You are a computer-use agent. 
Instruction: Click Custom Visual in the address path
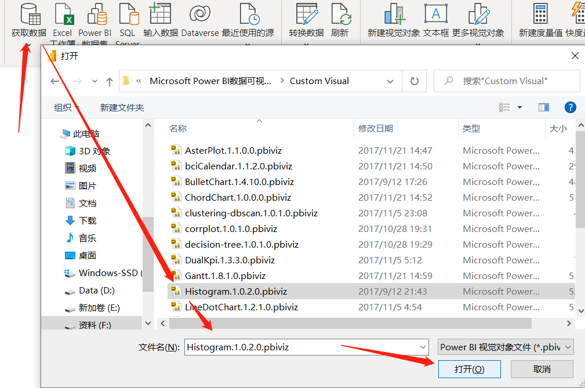tap(319, 81)
